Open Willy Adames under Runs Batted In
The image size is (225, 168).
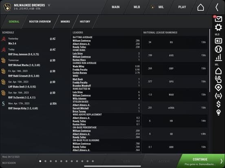click(79, 99)
